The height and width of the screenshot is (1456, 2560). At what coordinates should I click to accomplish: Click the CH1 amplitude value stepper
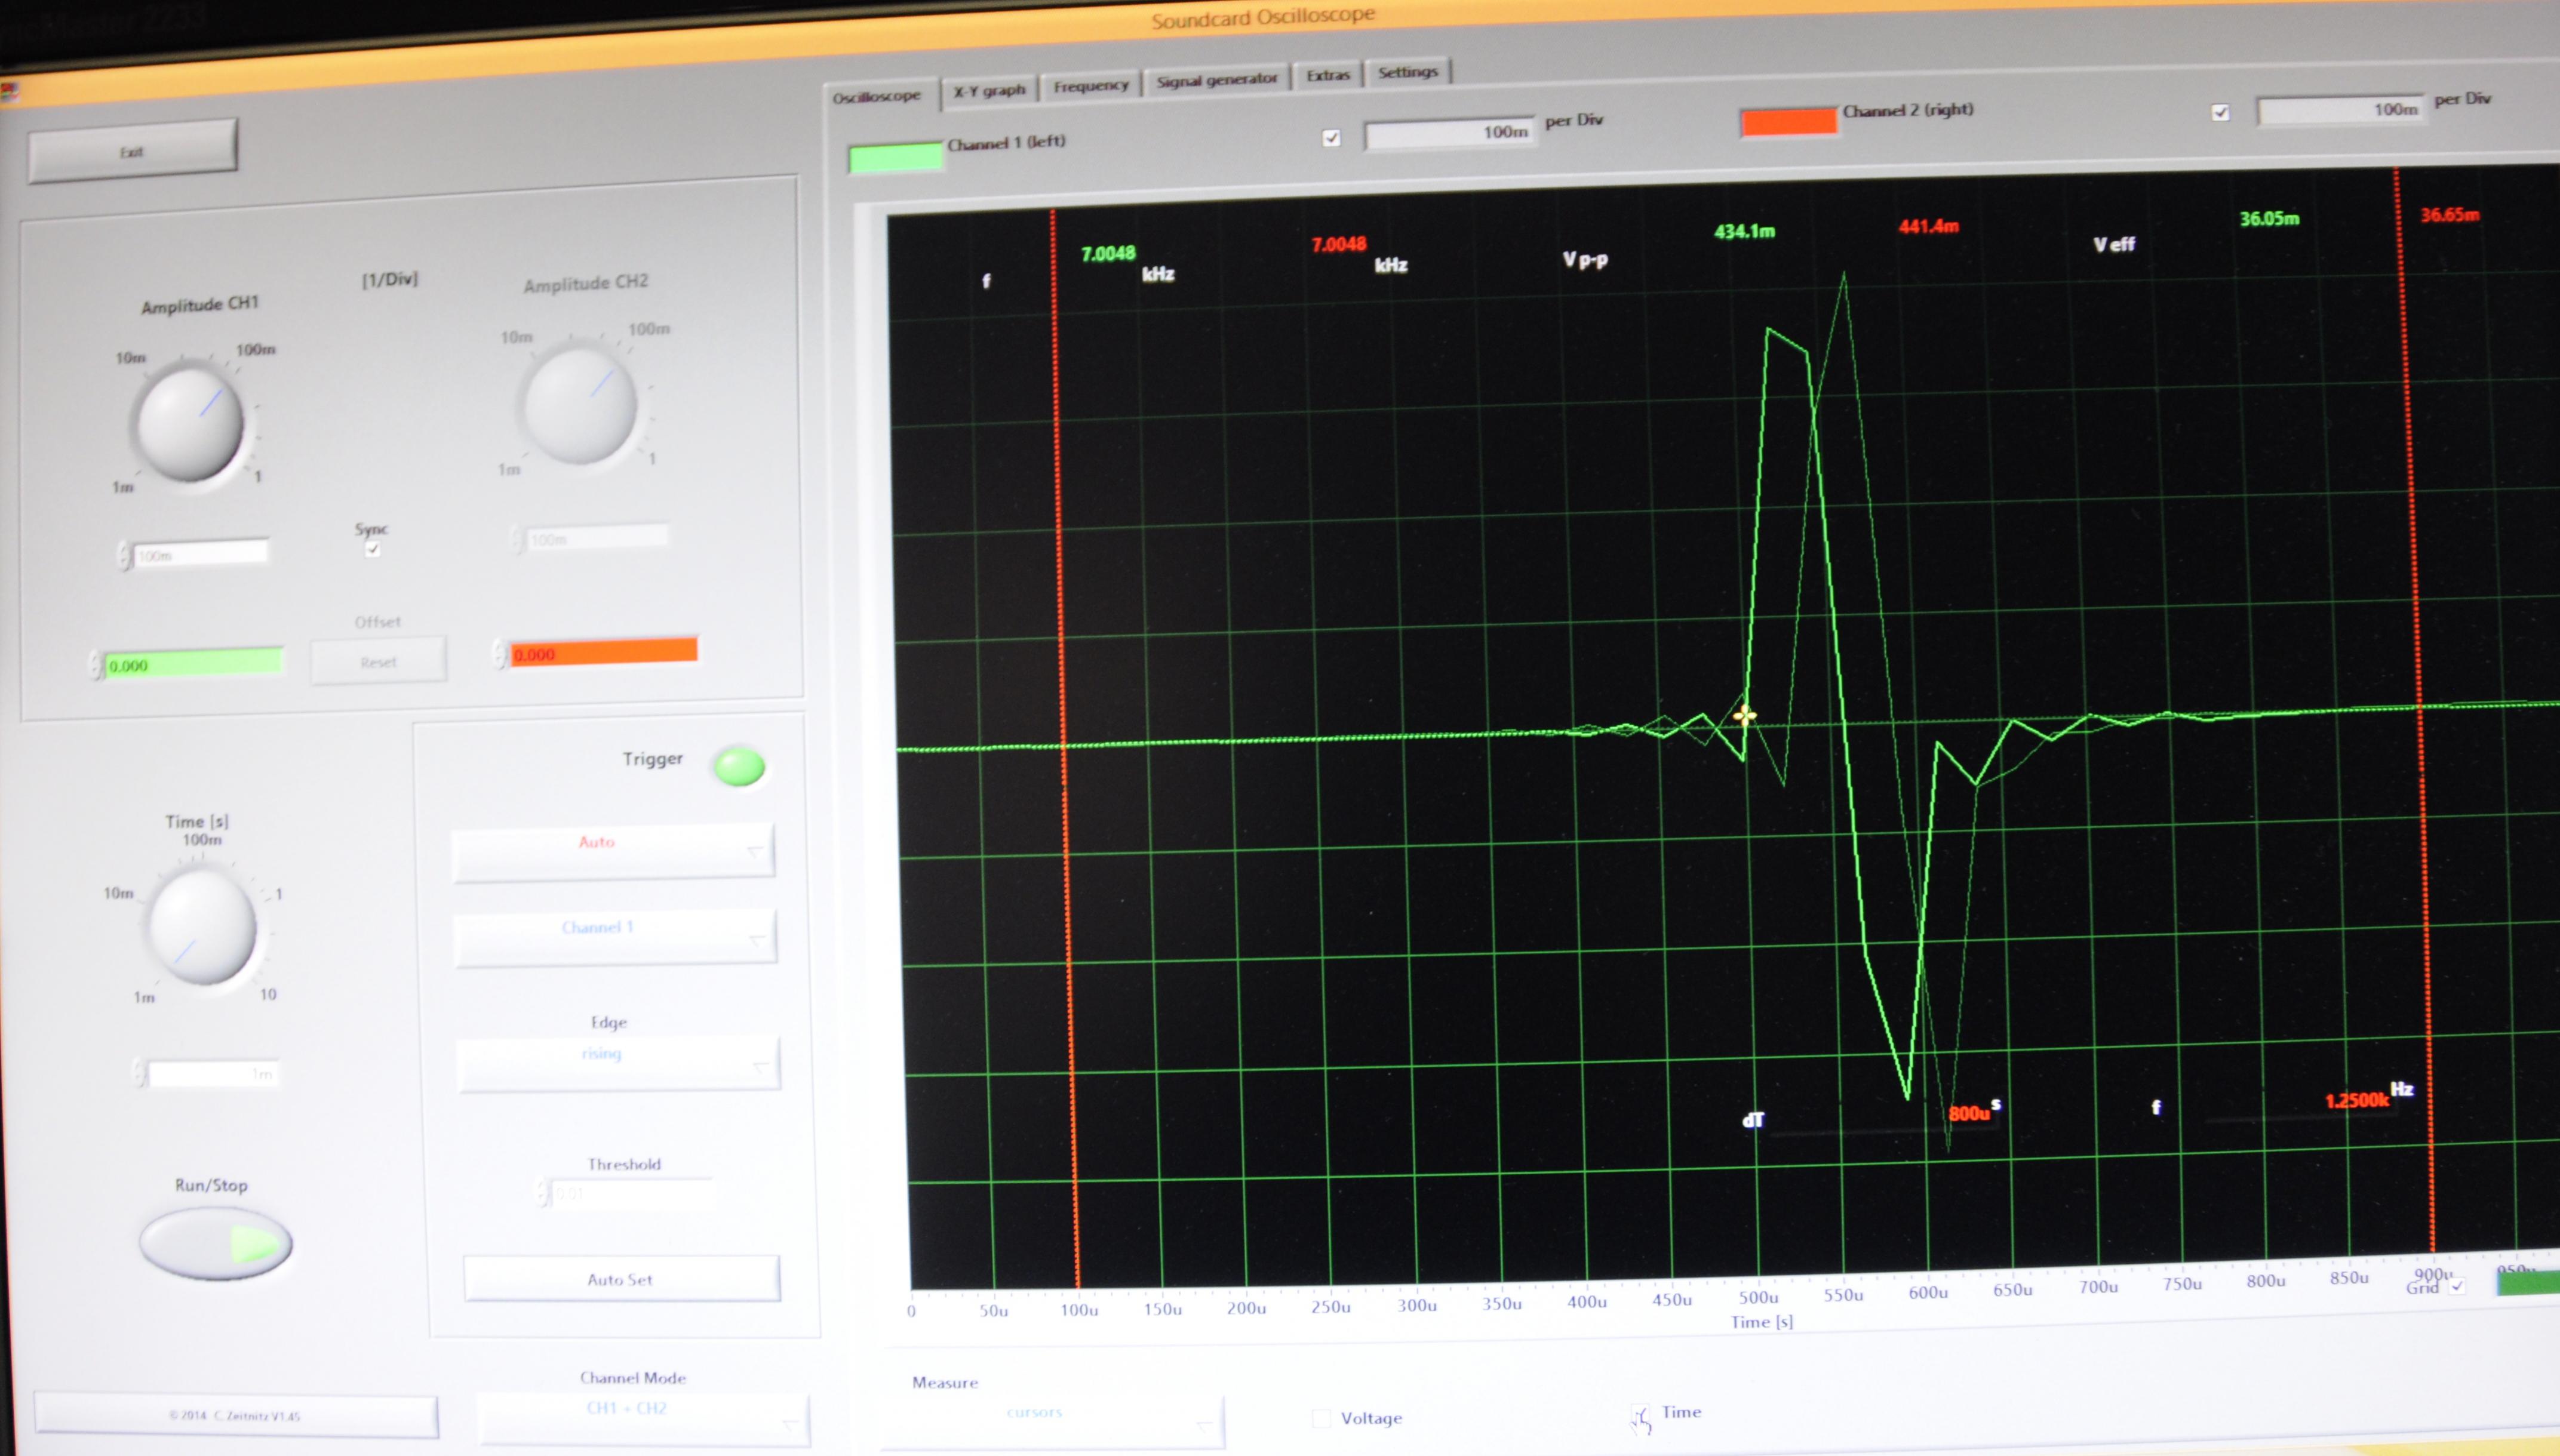123,555
